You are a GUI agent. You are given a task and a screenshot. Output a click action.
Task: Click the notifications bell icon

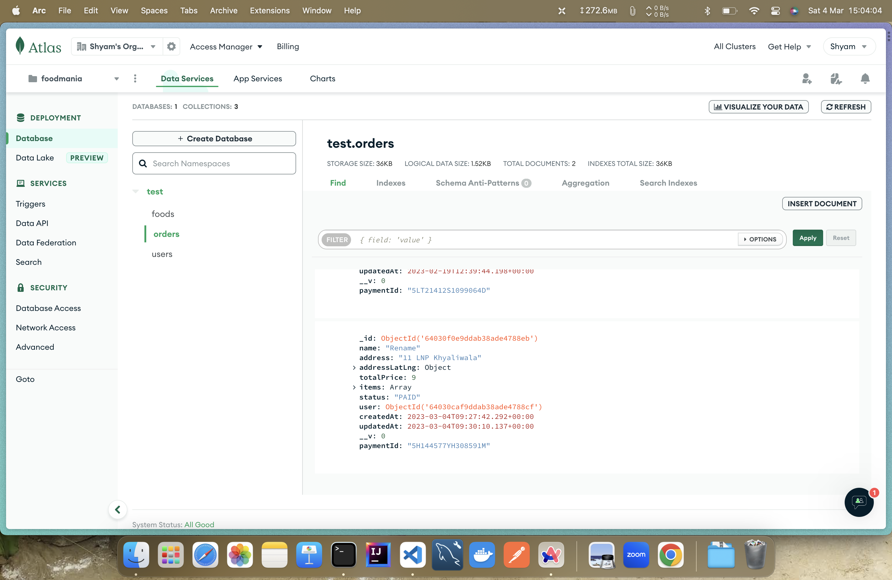tap(866, 79)
